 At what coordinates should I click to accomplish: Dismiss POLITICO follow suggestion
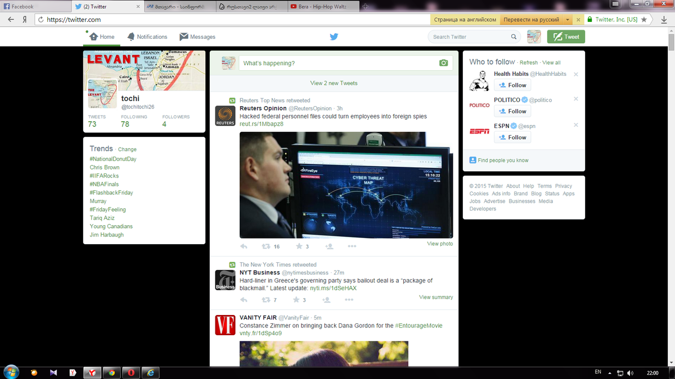(x=575, y=99)
